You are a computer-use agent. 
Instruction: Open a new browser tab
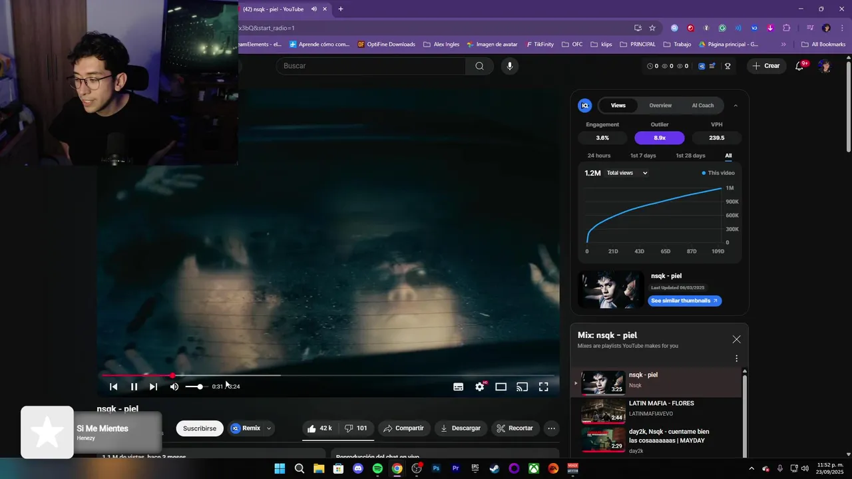pyautogui.click(x=341, y=9)
